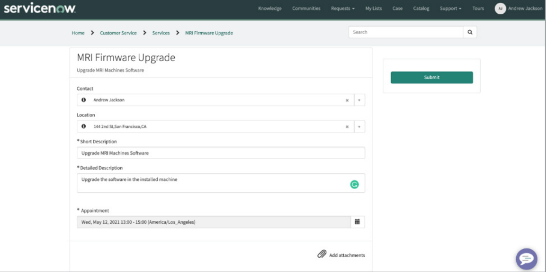Click the paperclip attachment icon
The width and height of the screenshot is (547, 272).
coord(322,254)
